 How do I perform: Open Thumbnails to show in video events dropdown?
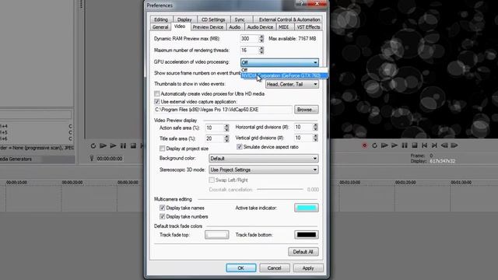coord(292,84)
